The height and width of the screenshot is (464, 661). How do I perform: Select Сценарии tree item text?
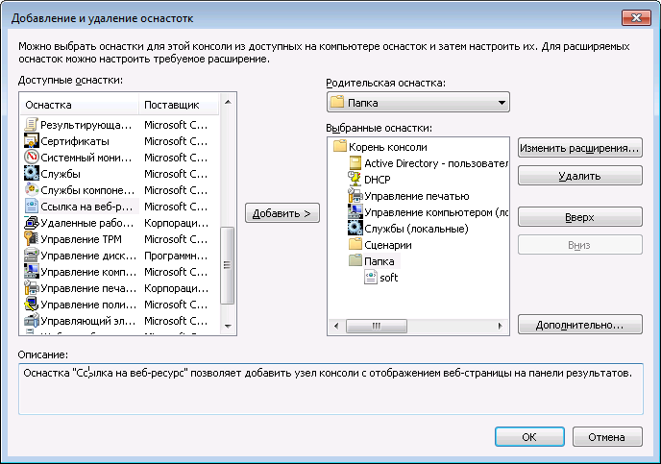388,245
